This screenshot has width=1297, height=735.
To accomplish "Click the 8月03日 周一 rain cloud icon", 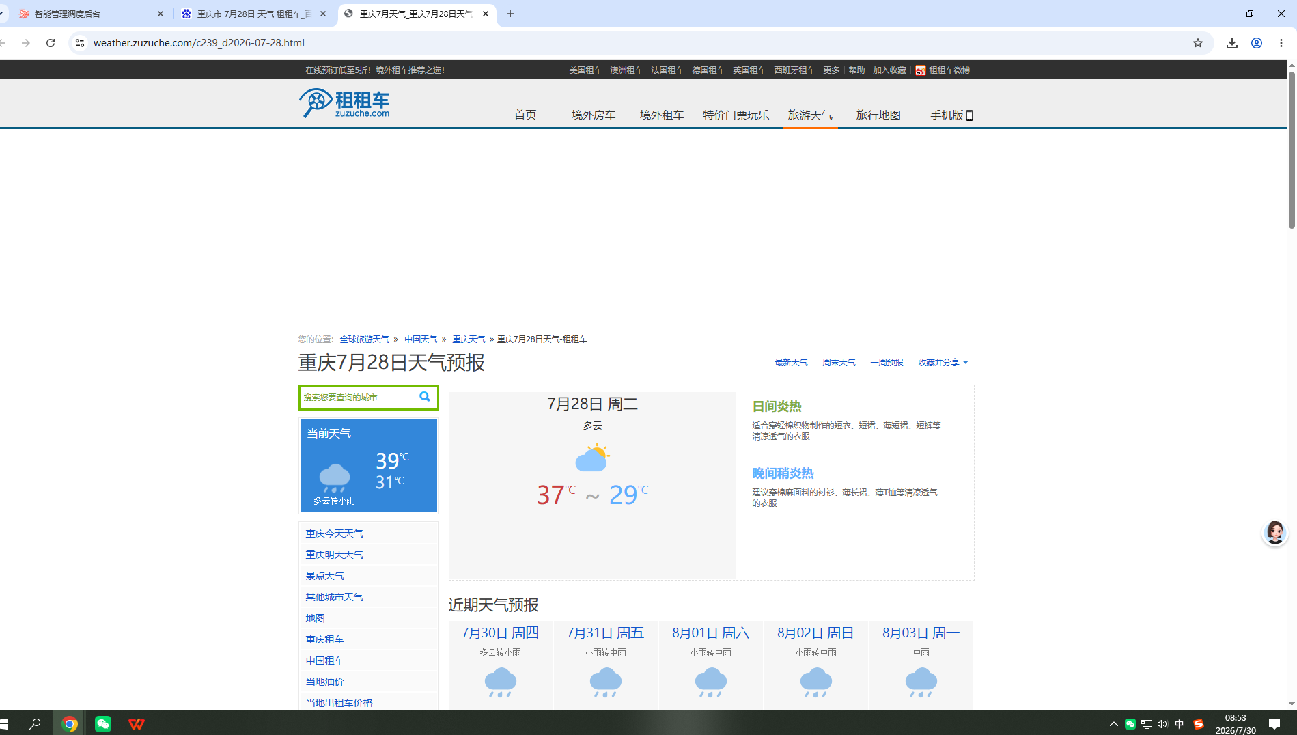I will click(921, 682).
